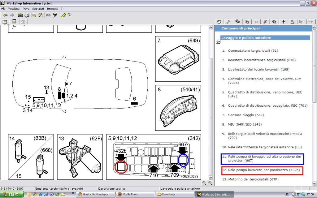Select the crossed tools tab icon
Screen dimensions: 317x198
[274, 22]
